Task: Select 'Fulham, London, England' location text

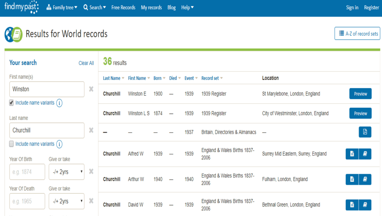Action: tap(285, 179)
